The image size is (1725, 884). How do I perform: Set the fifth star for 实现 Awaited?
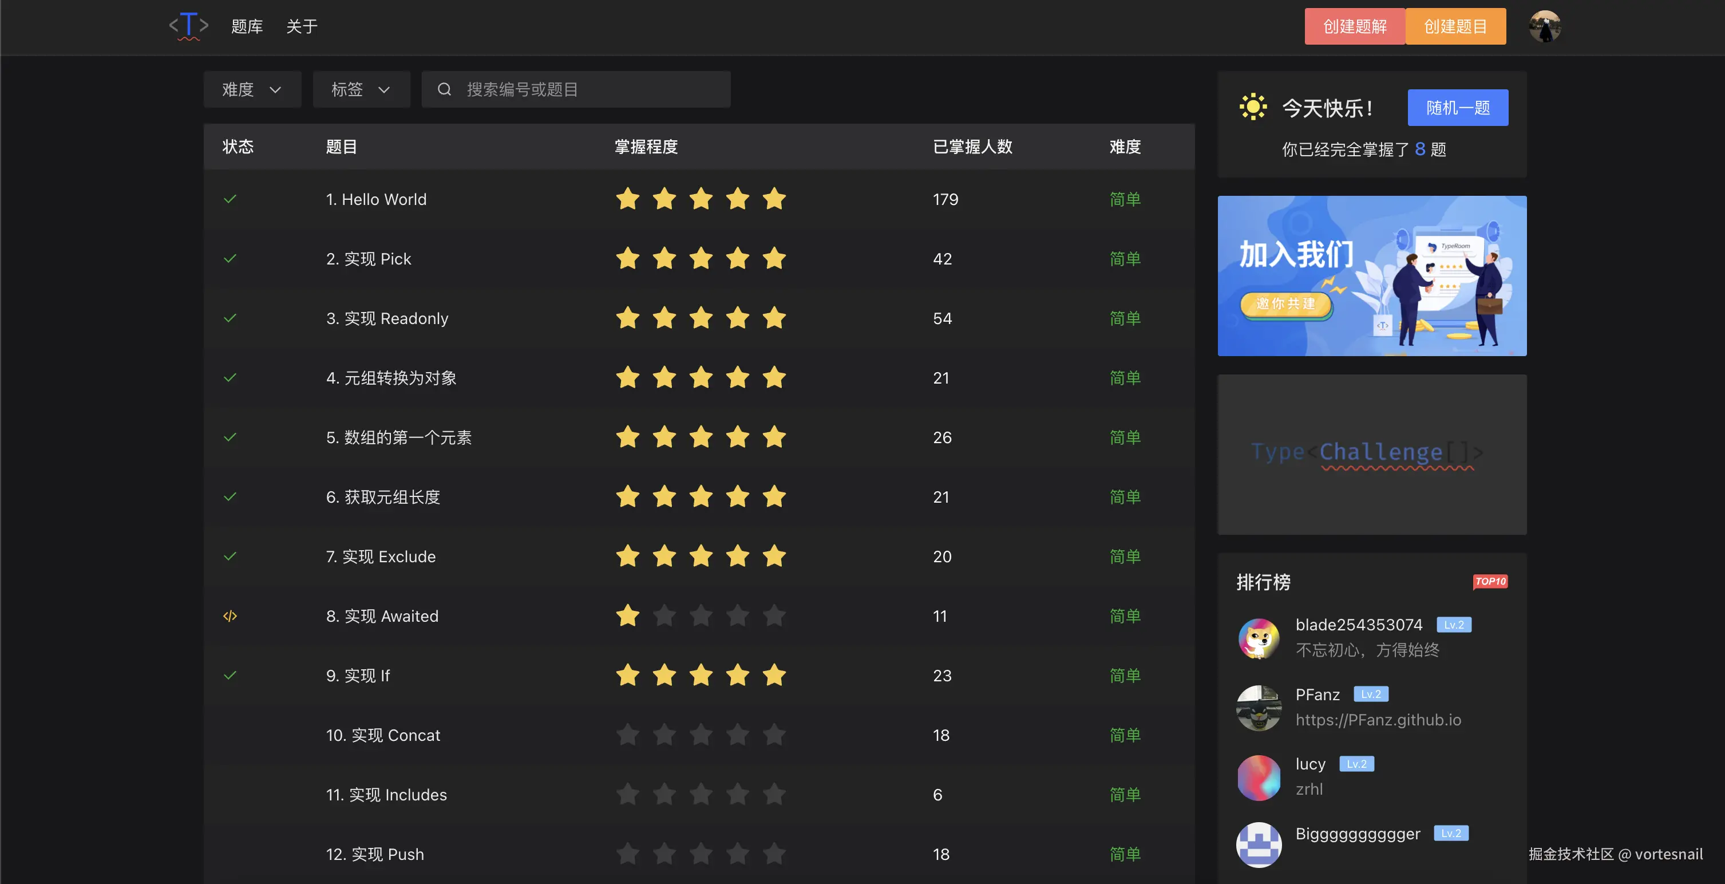tap(774, 616)
